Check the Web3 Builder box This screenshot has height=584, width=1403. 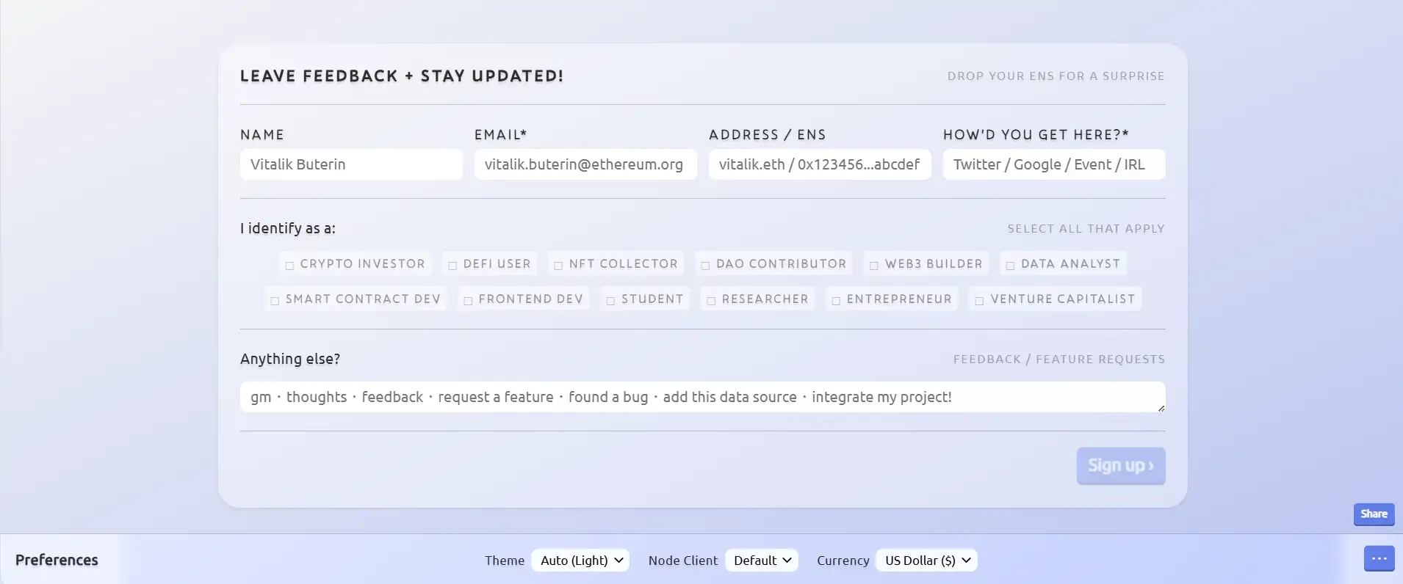coord(874,266)
